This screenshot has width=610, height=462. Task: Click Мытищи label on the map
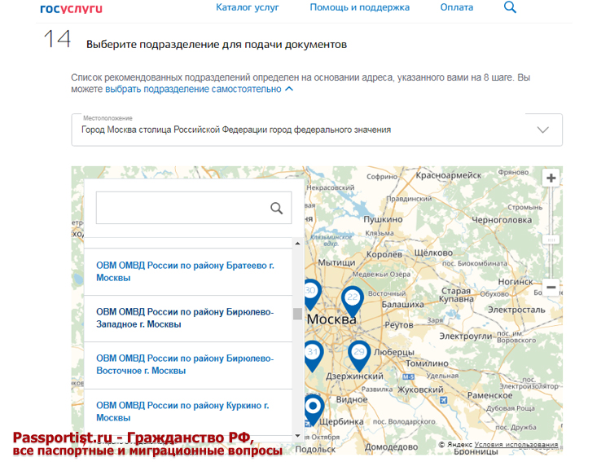(x=337, y=262)
